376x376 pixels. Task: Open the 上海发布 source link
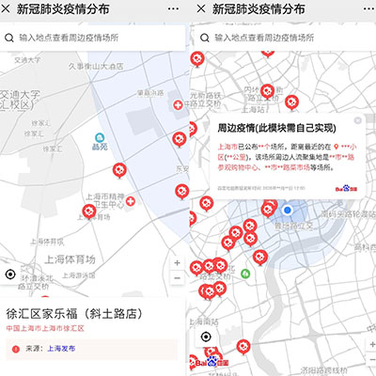click(x=61, y=349)
